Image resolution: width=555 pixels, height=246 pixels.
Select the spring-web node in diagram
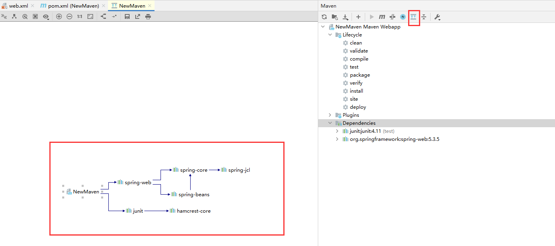pyautogui.click(x=134, y=182)
